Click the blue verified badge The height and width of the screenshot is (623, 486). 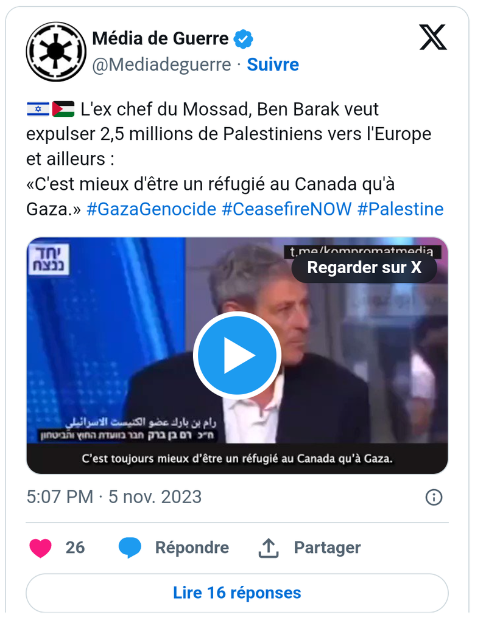[244, 40]
